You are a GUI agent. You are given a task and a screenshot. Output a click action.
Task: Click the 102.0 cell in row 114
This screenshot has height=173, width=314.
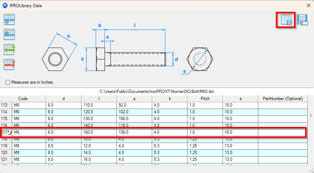pyautogui.click(x=134, y=112)
